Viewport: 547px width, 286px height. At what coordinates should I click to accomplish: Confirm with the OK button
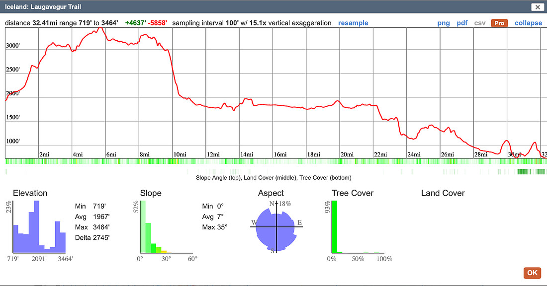[x=532, y=273]
